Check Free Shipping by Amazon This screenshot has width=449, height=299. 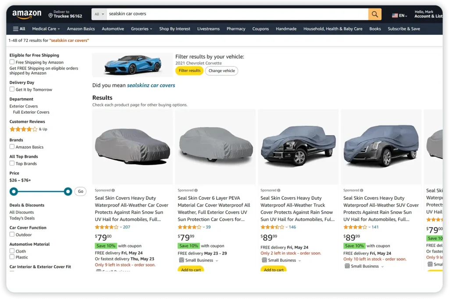click(x=12, y=62)
